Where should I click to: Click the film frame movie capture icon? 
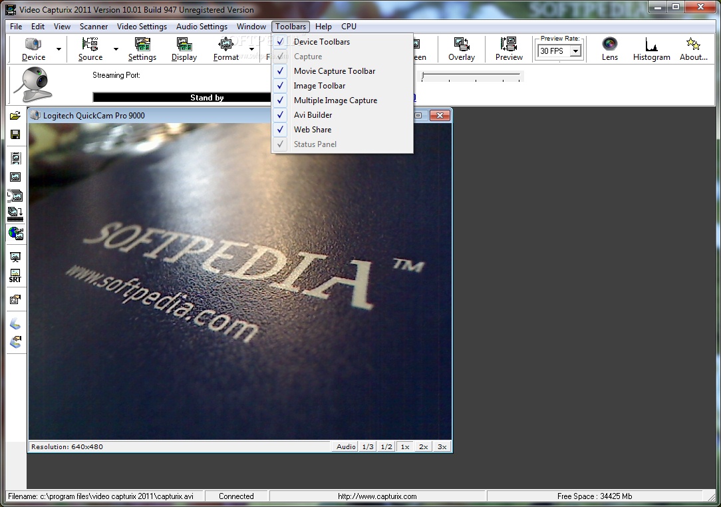pyautogui.click(x=15, y=158)
